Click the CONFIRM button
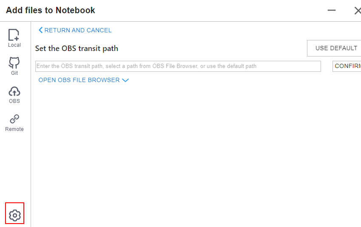This screenshot has width=361, height=227. (347, 66)
